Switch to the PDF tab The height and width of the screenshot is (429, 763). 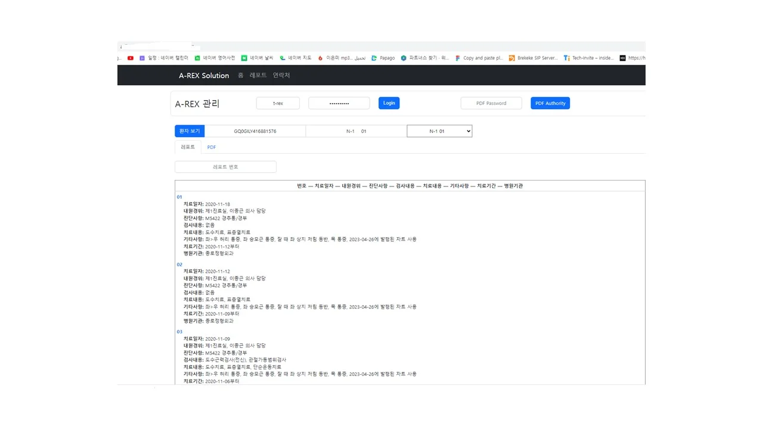(x=212, y=147)
